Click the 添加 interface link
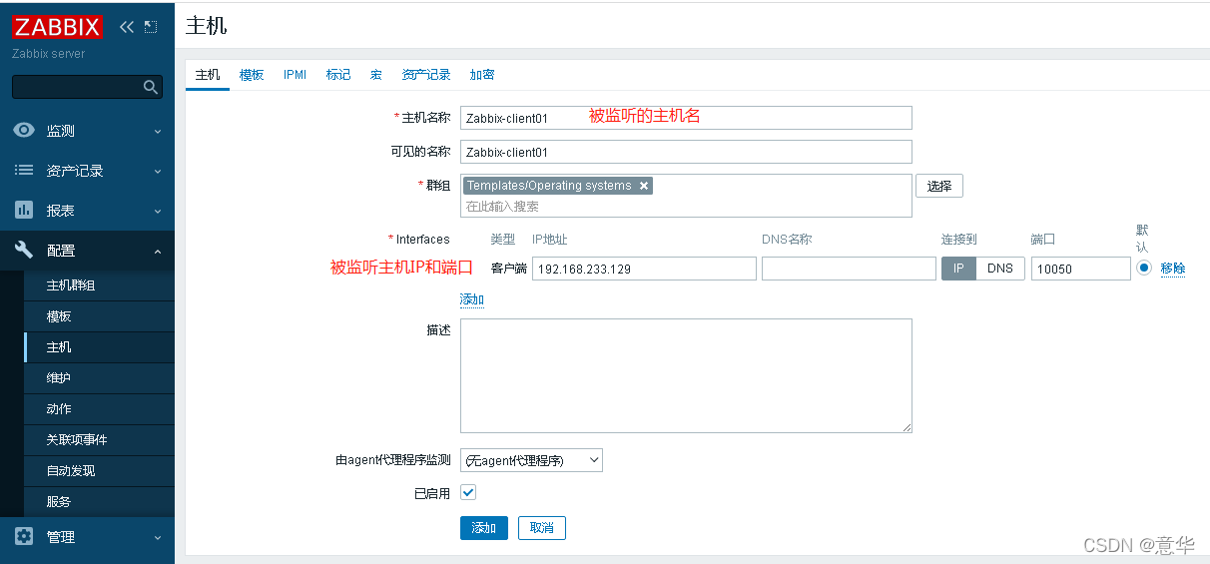 (x=472, y=300)
